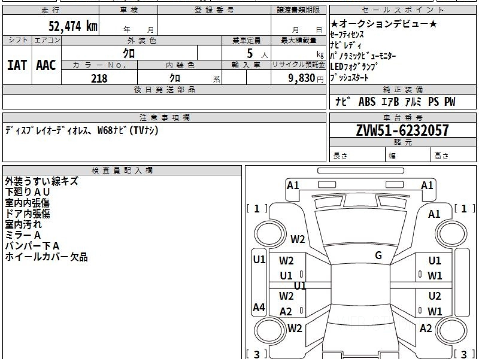Click the IAT shift value
Screen dimensions: 479x359
coord(17,65)
